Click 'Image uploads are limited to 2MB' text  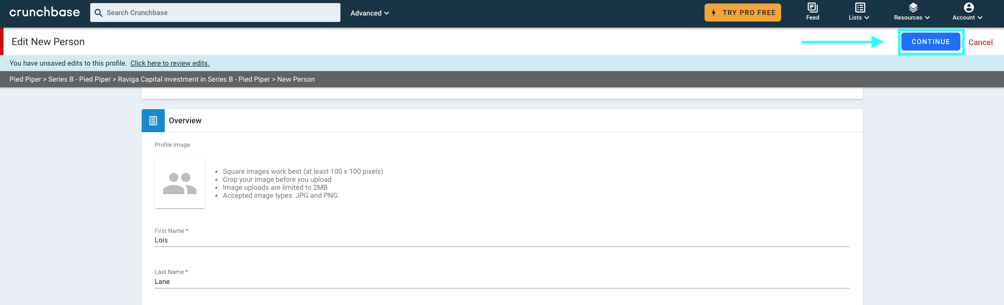[x=275, y=187]
